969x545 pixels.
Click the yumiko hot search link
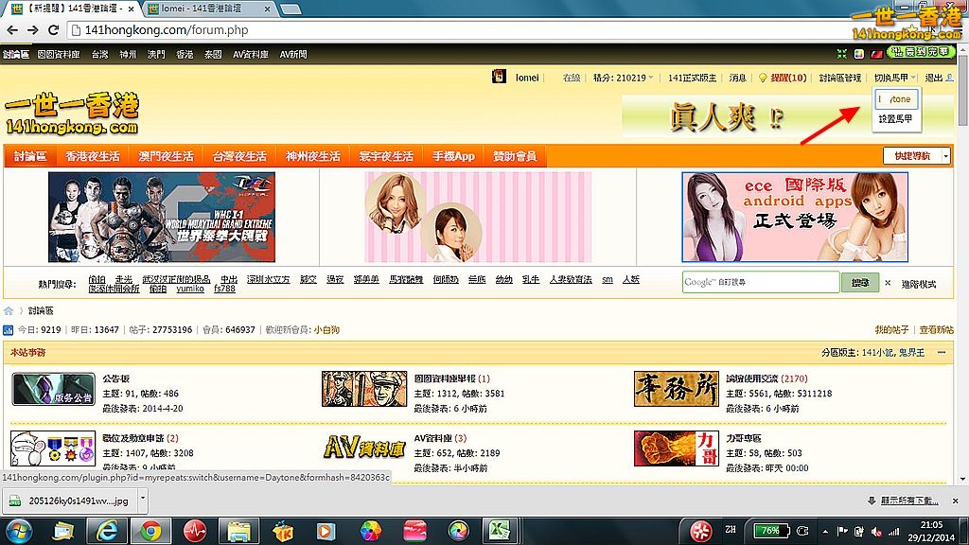tap(189, 289)
